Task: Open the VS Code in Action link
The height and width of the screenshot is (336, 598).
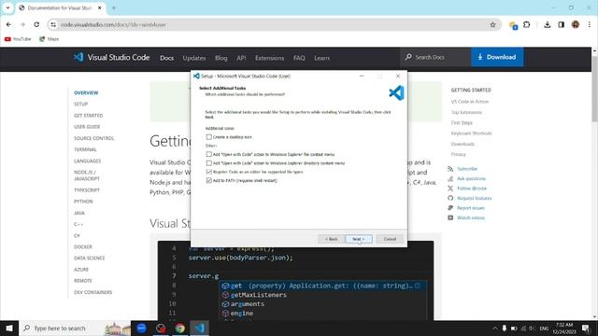Action: tap(470, 102)
